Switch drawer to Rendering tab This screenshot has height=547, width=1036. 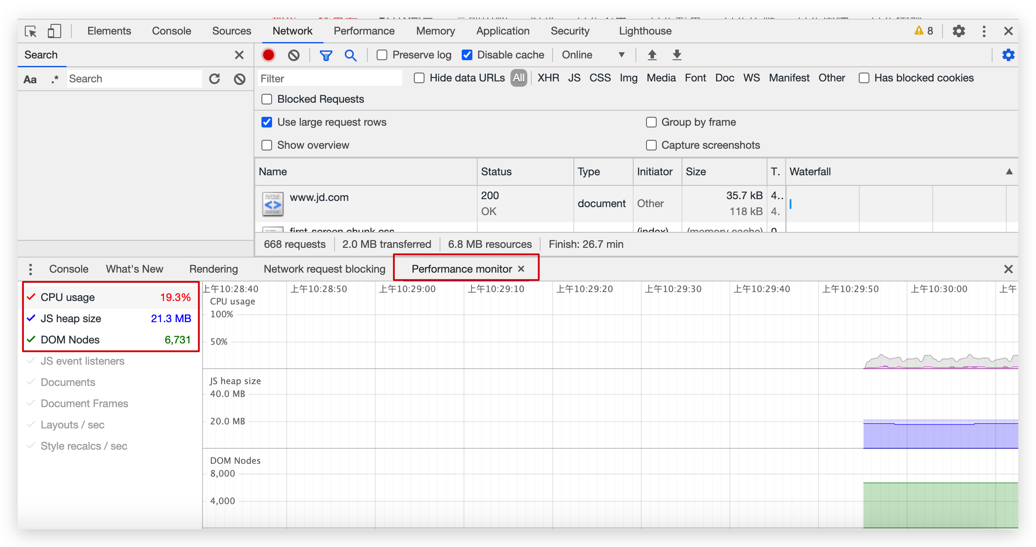213,269
